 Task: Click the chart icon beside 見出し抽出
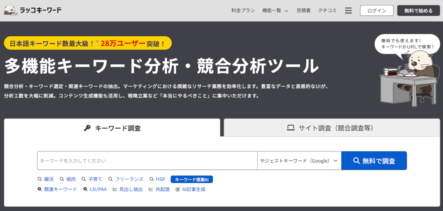pos(115,189)
